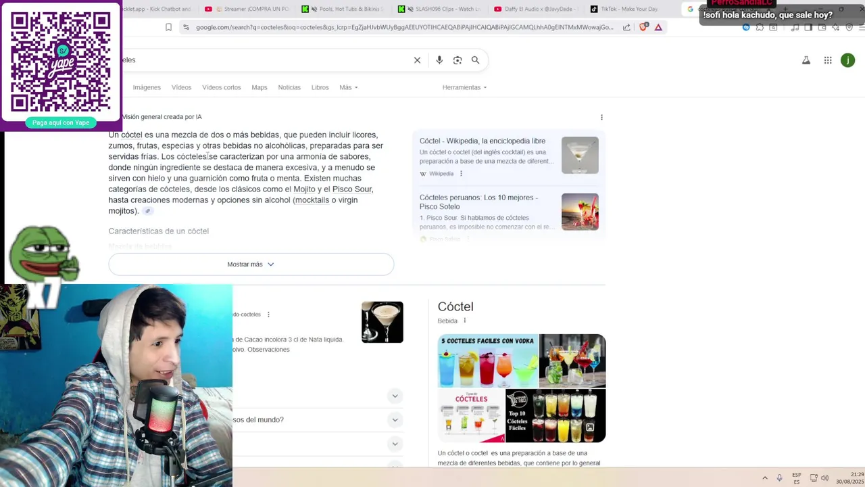
Task: Expand the 'Más' search filter dropdown
Action: pyautogui.click(x=349, y=87)
